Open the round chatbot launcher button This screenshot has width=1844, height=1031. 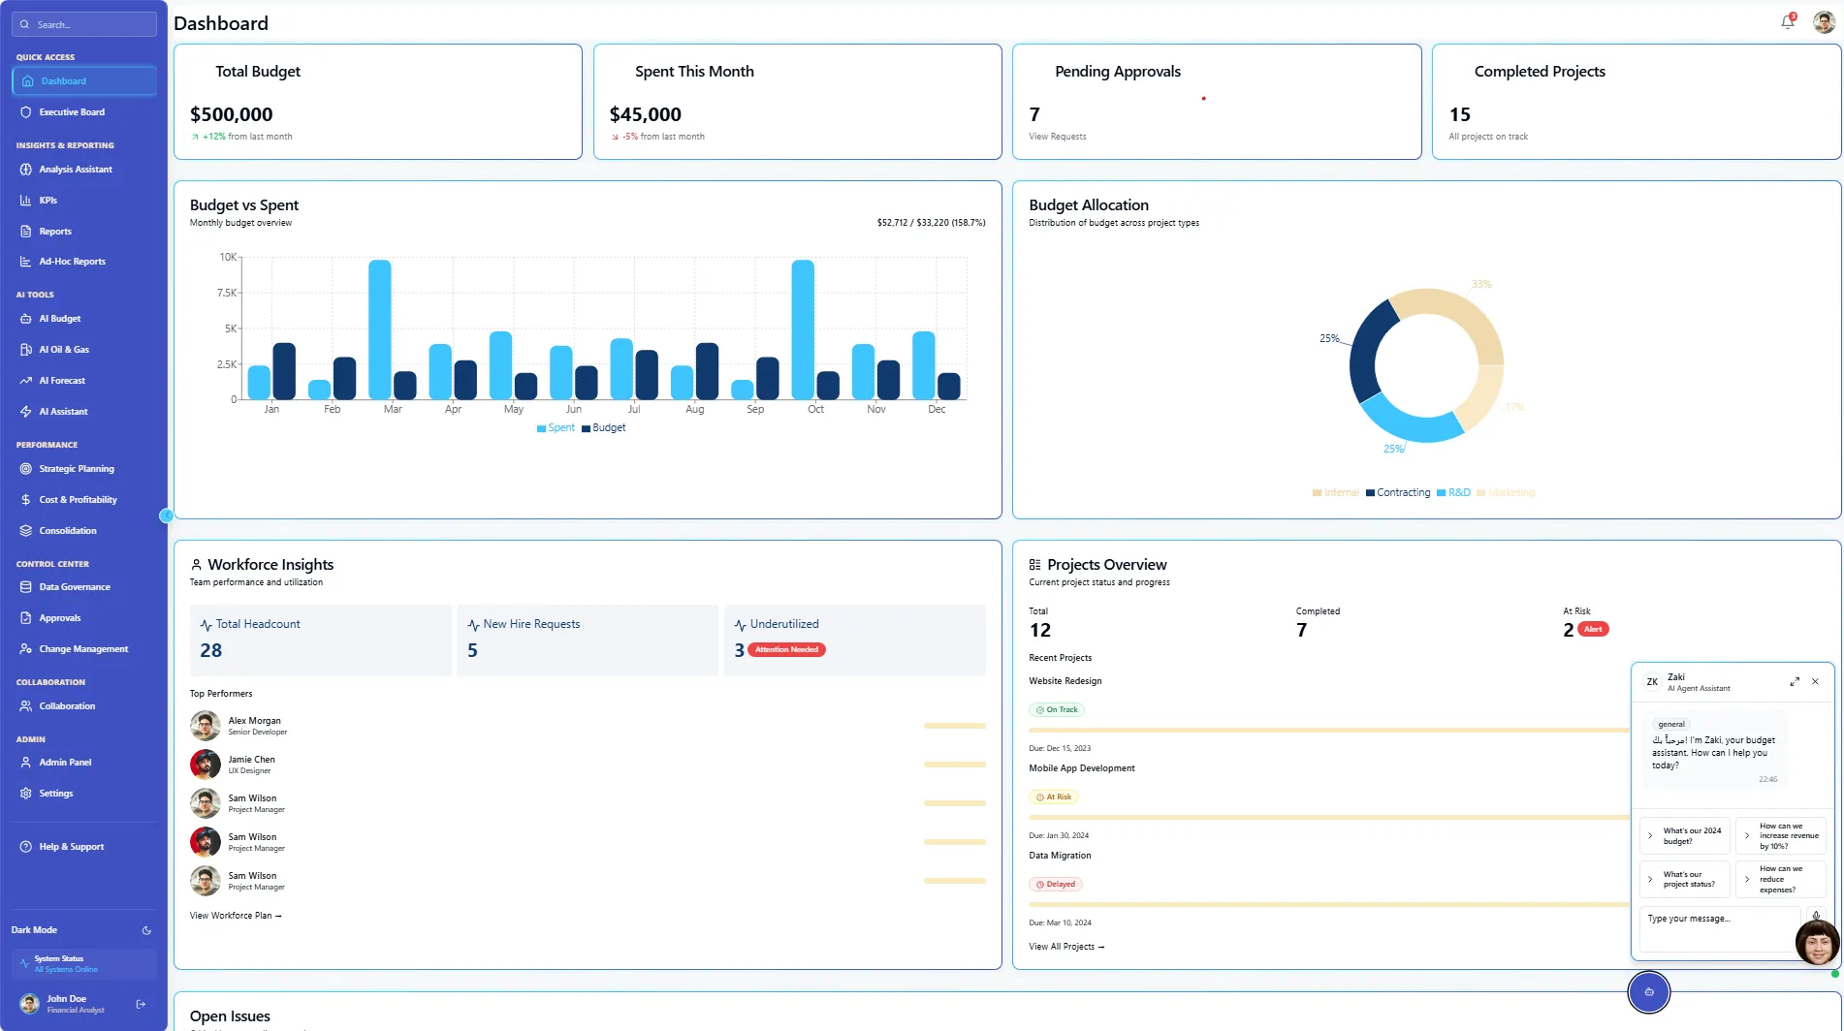click(1648, 991)
